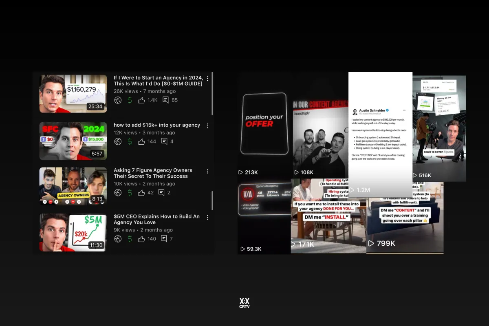Viewport: 489px width, 326px height.
Task: Click the globe icon under the 9K views video
Action: [118, 239]
